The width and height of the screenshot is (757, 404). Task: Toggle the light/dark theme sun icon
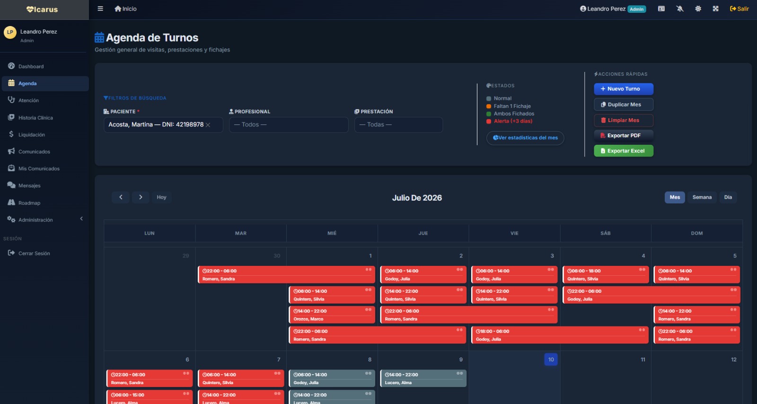tap(698, 9)
